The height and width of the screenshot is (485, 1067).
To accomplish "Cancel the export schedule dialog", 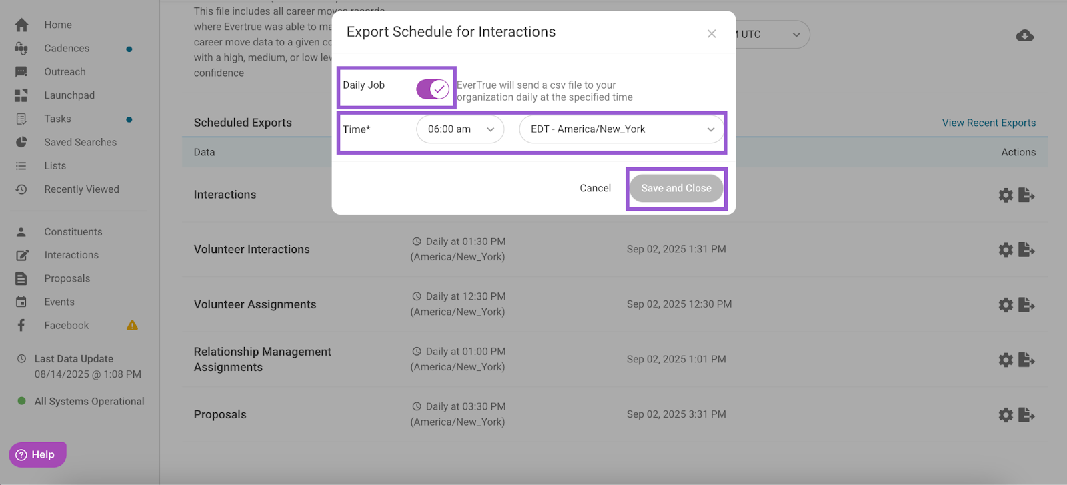I will (x=595, y=189).
